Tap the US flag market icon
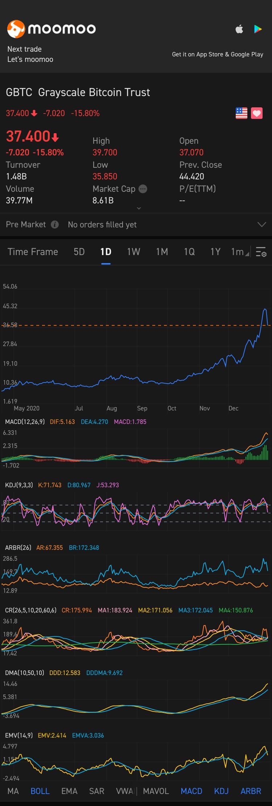This screenshot has width=272, height=806. (x=242, y=113)
